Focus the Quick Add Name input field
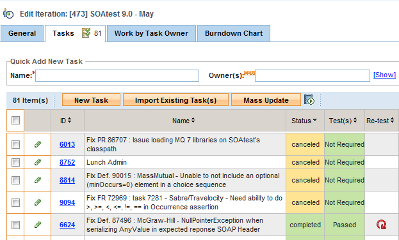The width and height of the screenshot is (399, 240). tap(117, 75)
